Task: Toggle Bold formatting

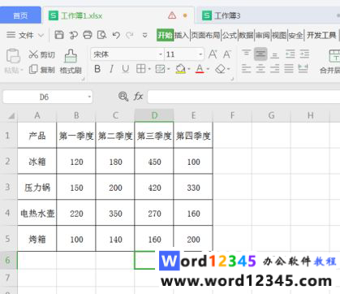Action: [97, 69]
